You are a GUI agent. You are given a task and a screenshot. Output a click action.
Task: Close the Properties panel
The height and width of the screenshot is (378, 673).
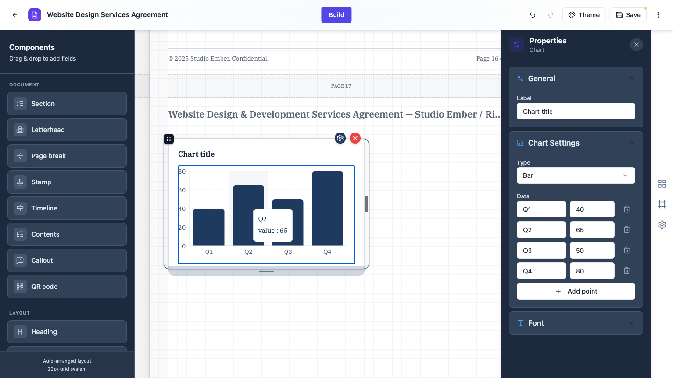(x=636, y=44)
